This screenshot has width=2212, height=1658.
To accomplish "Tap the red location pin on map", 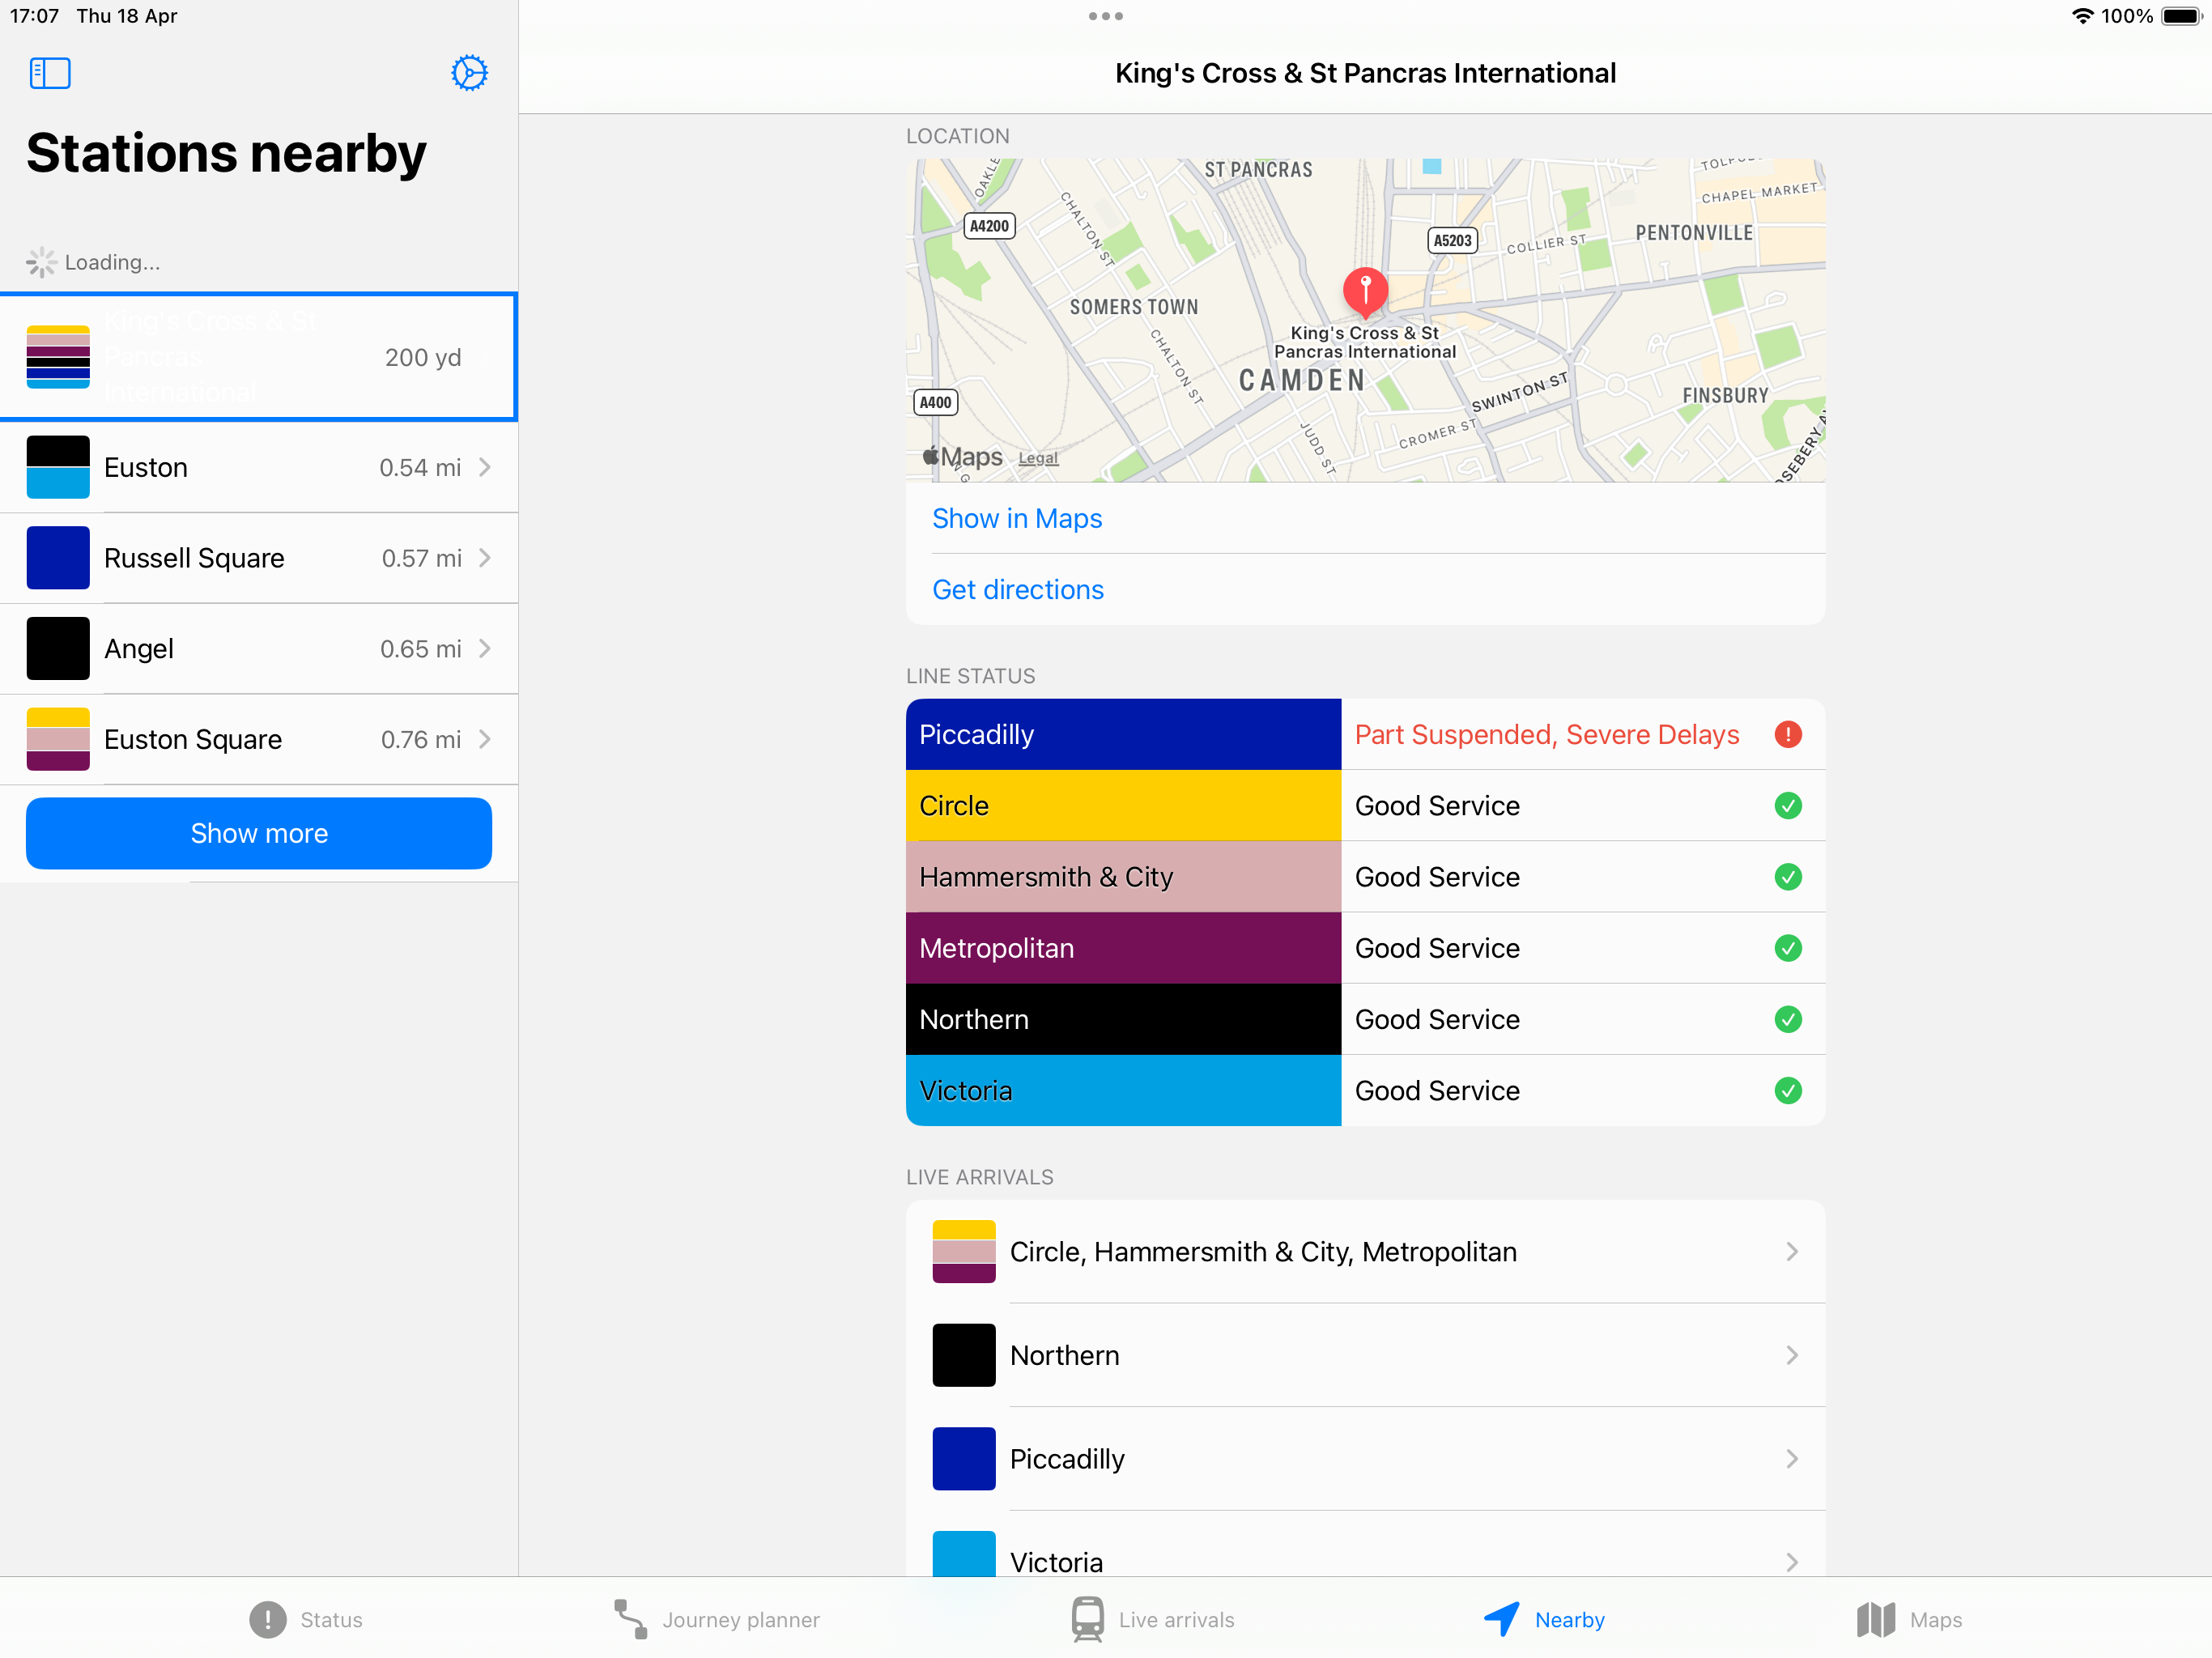I will (1365, 292).
